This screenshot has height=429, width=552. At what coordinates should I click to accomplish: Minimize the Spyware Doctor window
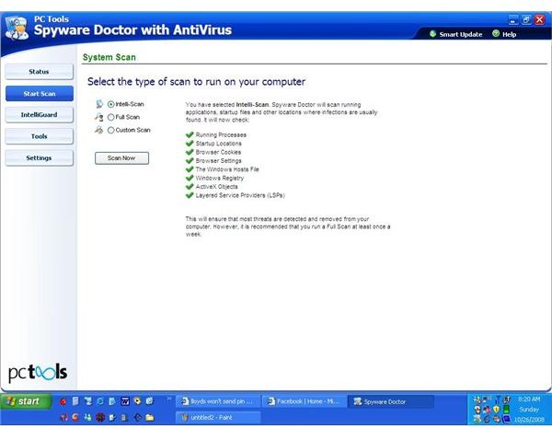coord(513,19)
